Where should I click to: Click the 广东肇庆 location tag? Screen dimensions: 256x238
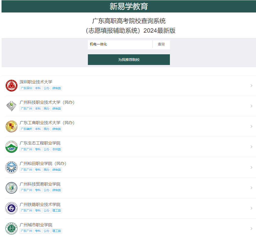pyautogui.click(x=26, y=129)
